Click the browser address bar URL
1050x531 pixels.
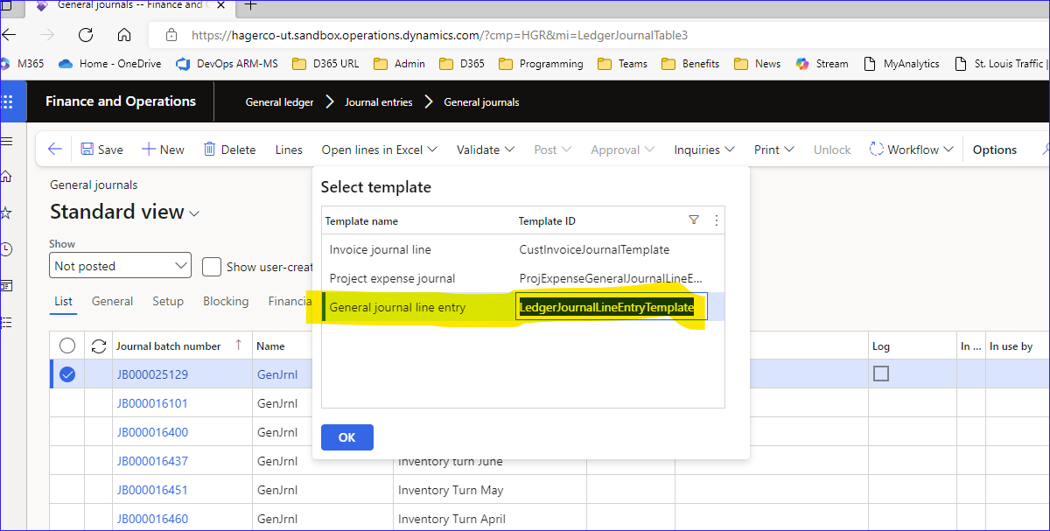click(439, 35)
